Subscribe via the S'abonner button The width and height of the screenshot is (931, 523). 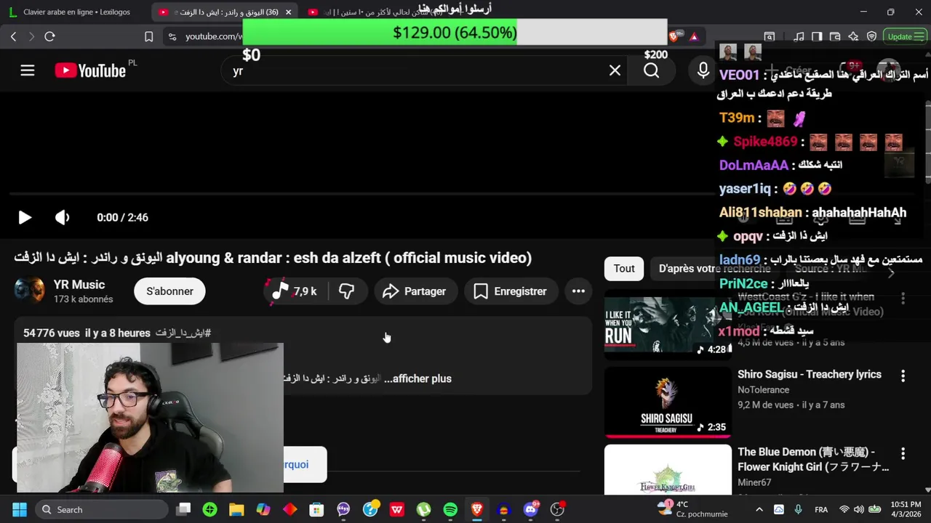click(x=169, y=291)
